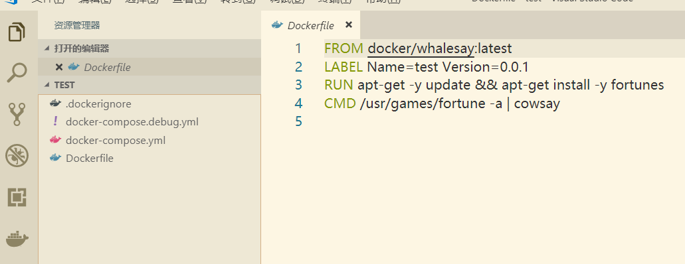Click the :latest tag on line 1
The height and width of the screenshot is (264, 685).
pyautogui.click(x=493, y=48)
